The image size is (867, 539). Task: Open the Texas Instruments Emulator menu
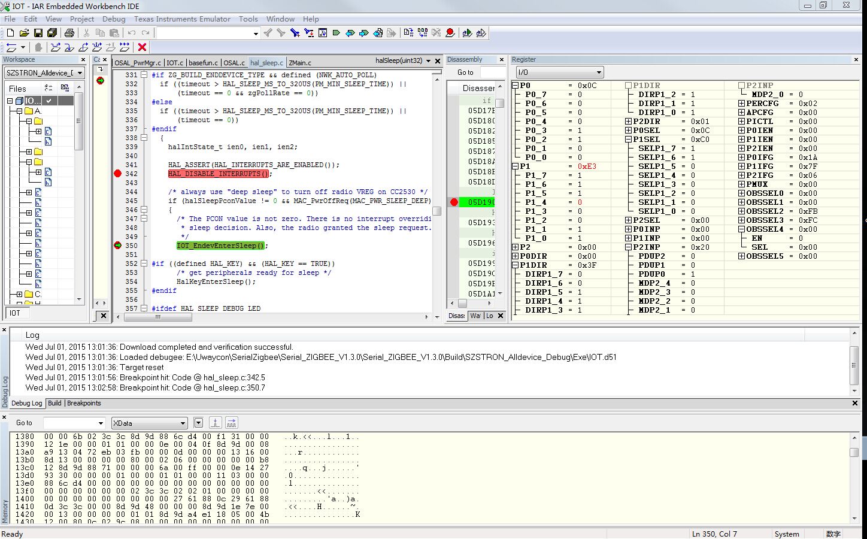(x=182, y=19)
